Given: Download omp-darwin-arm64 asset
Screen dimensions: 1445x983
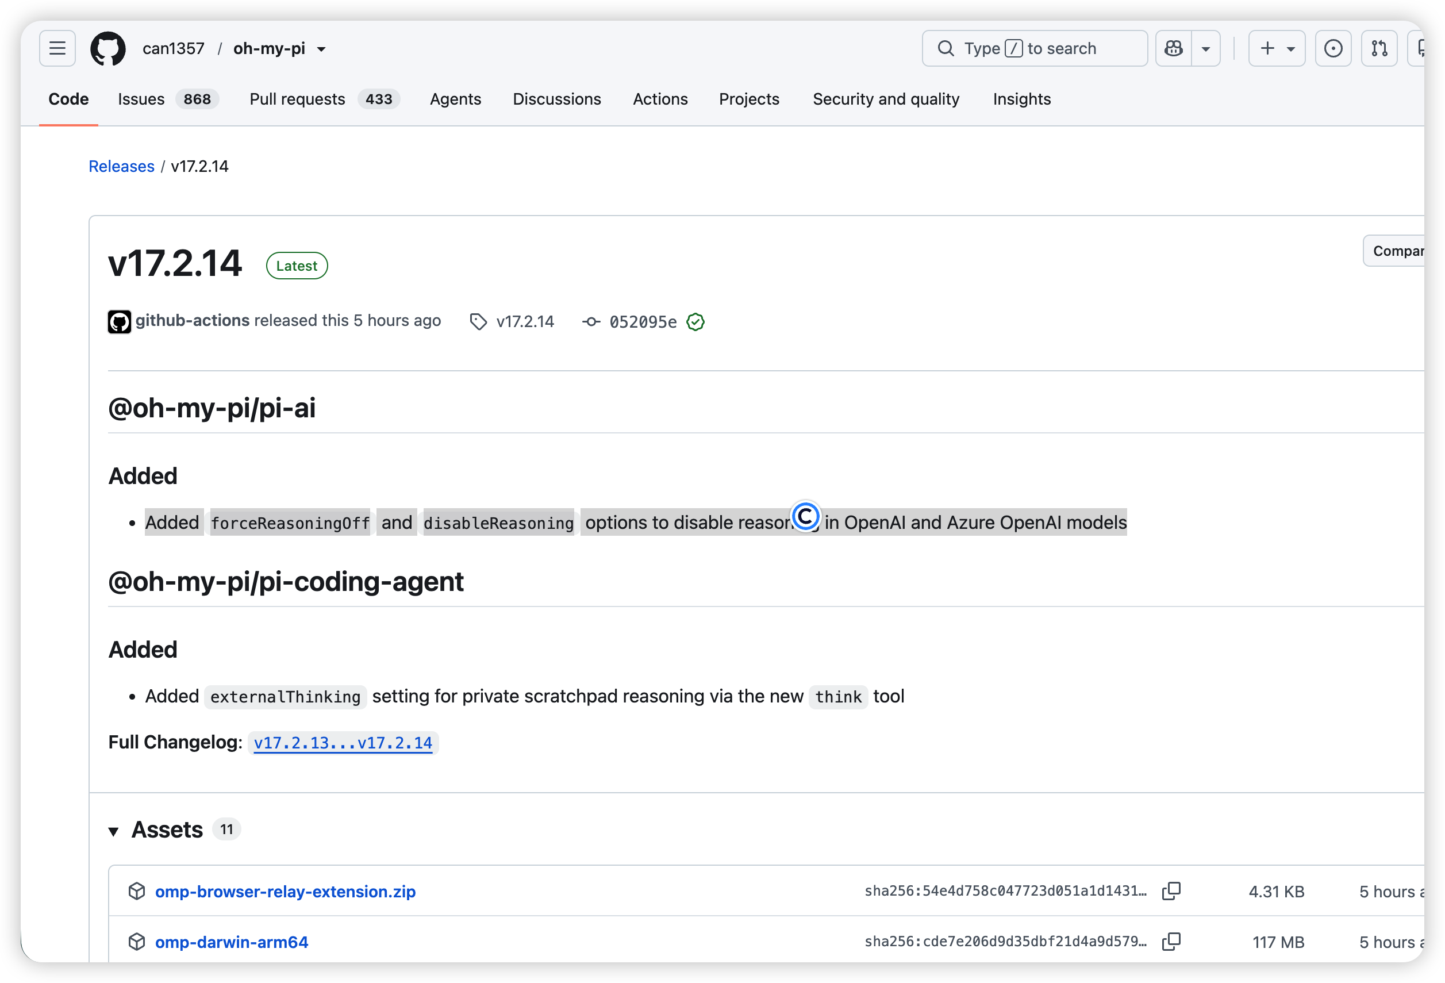Looking at the screenshot, I should (x=231, y=942).
